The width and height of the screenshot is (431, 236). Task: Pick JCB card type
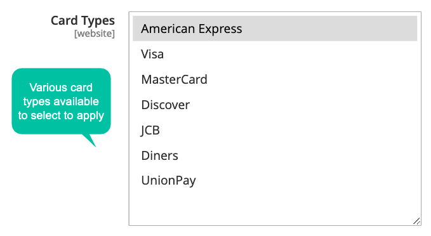point(275,130)
